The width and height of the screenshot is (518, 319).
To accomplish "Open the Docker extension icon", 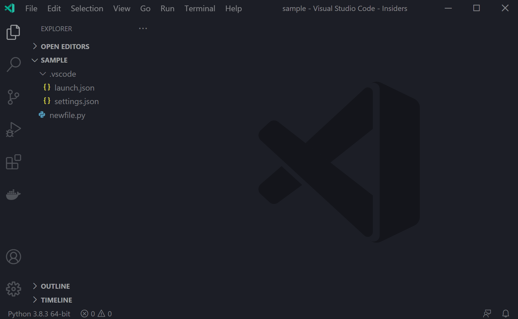I will coord(13,195).
